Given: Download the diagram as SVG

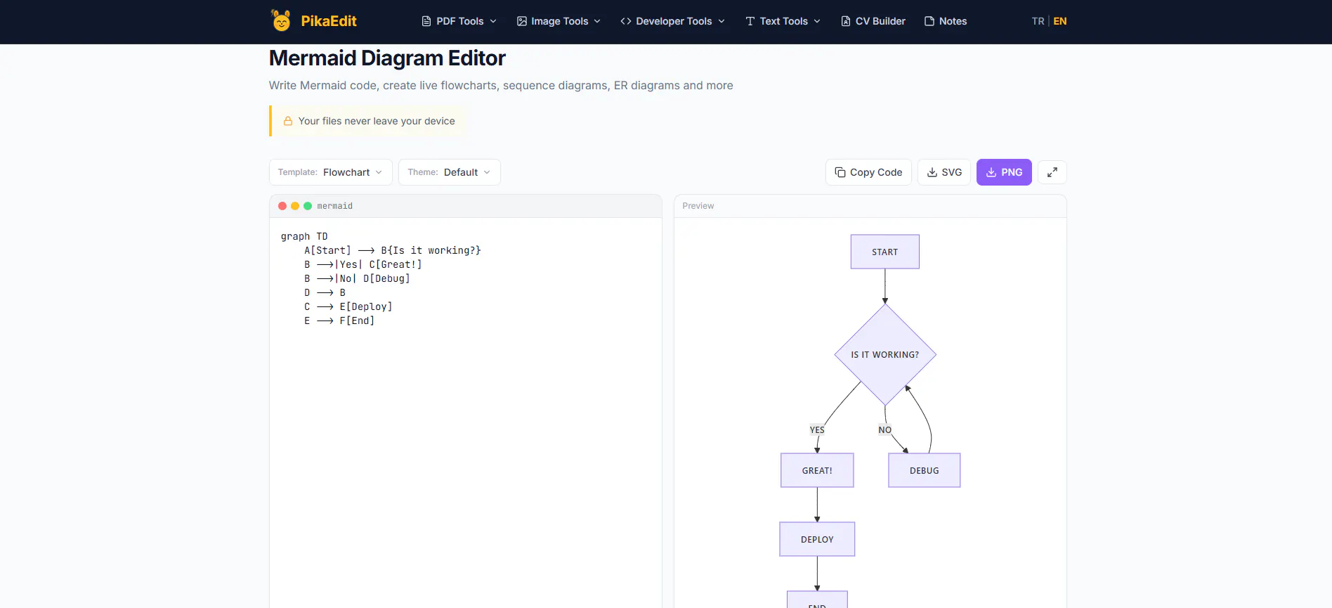Looking at the screenshot, I should coord(944,172).
